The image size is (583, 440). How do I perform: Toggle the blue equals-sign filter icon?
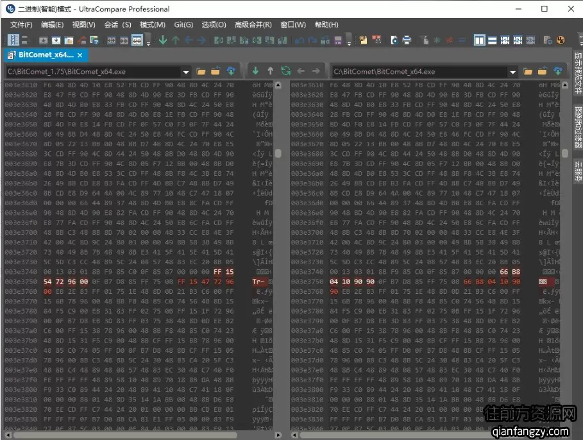pos(462,40)
